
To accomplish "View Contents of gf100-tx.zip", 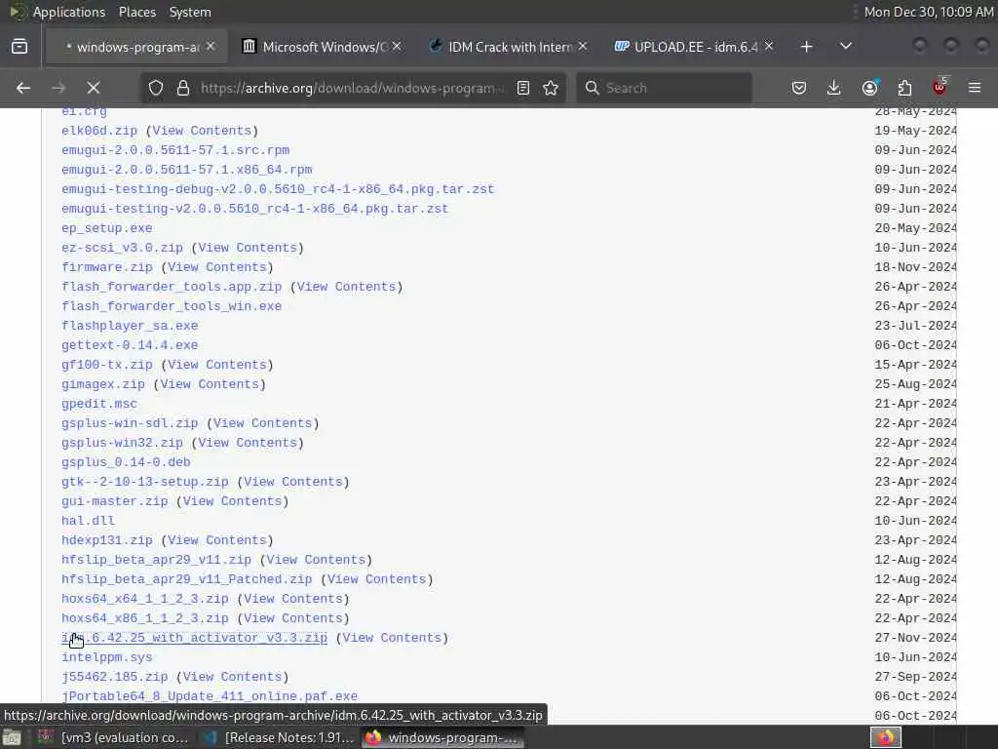I will click(217, 365).
